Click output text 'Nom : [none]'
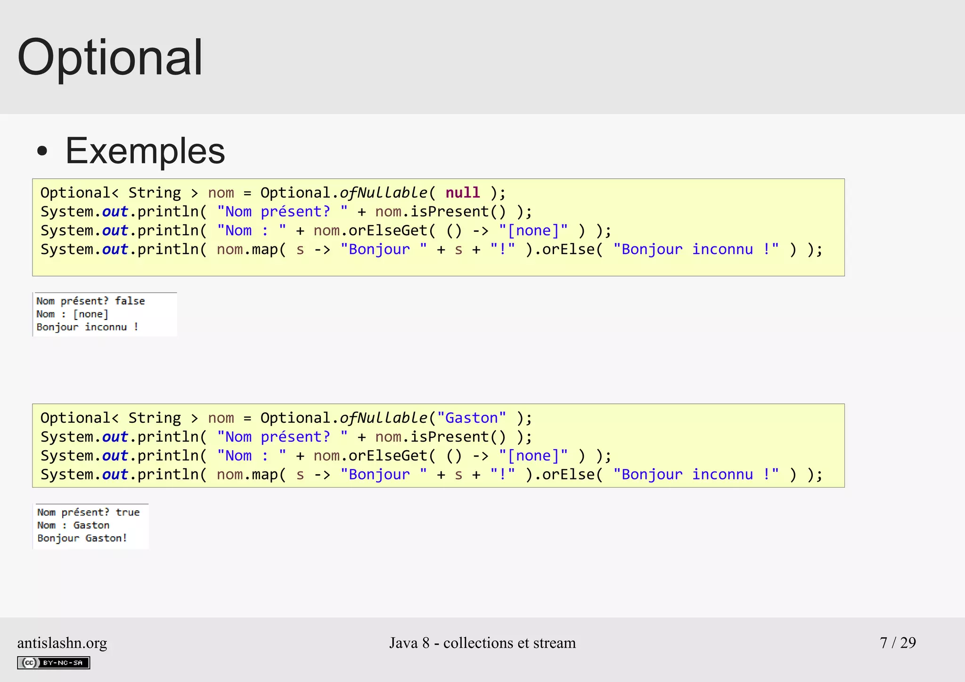Viewport: 965px width, 682px height. tap(73, 314)
